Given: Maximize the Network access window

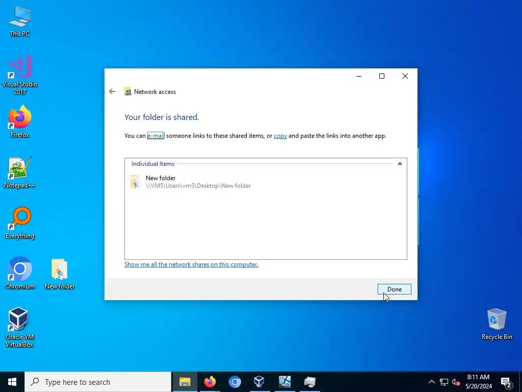Looking at the screenshot, I should tap(382, 76).
